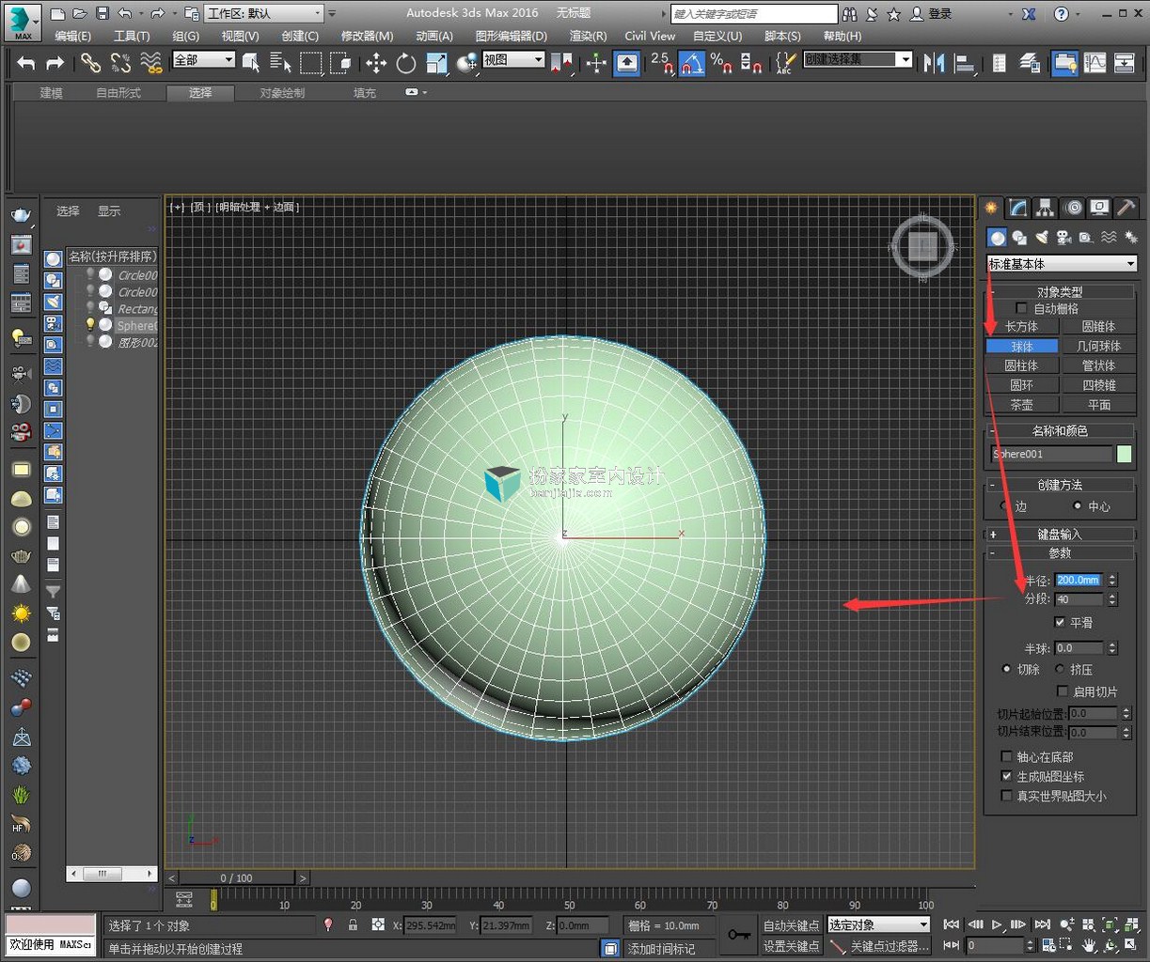Check the 真实世界贴图大小 checkbox

pyautogui.click(x=1007, y=796)
